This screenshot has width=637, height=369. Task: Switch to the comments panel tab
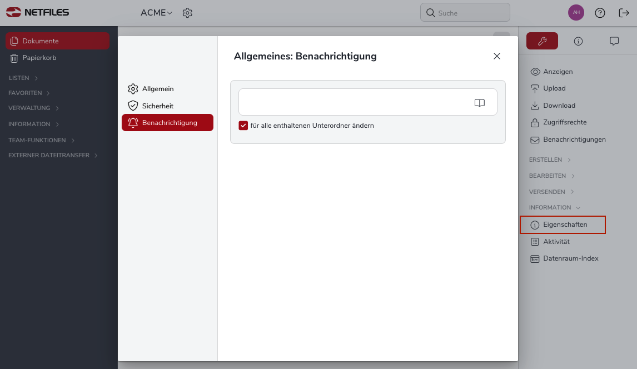[614, 41]
